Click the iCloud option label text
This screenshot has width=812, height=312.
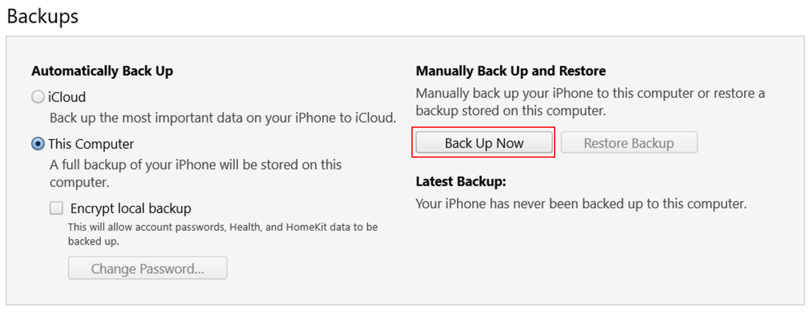point(67,97)
